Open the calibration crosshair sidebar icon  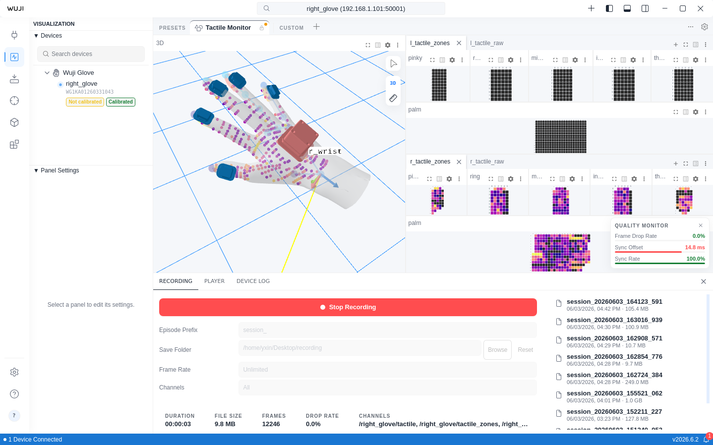coord(14,101)
